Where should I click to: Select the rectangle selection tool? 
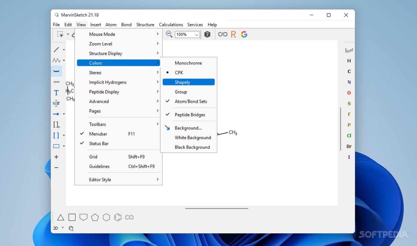pyautogui.click(x=60, y=34)
